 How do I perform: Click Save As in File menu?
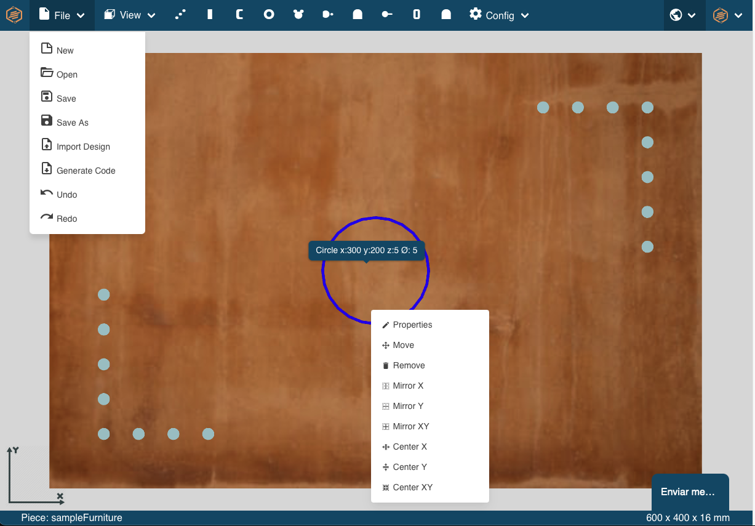pos(72,123)
